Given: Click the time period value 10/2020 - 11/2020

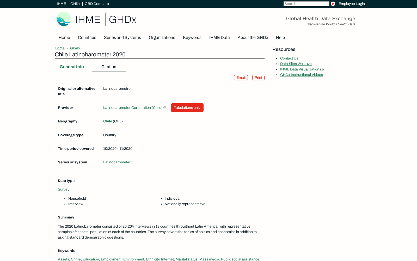Looking at the screenshot, I should click(x=118, y=149).
